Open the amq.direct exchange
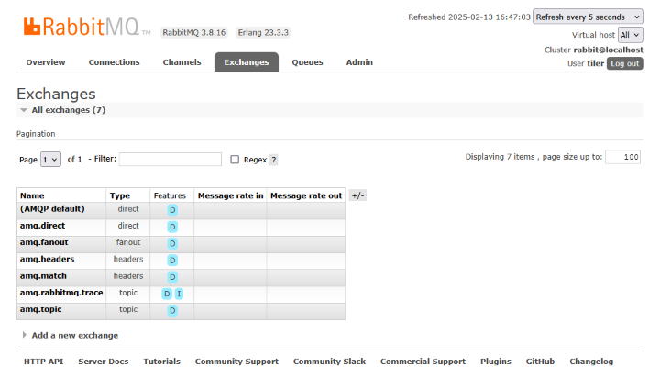Image resolution: width=660 pixels, height=379 pixels. (x=42, y=226)
